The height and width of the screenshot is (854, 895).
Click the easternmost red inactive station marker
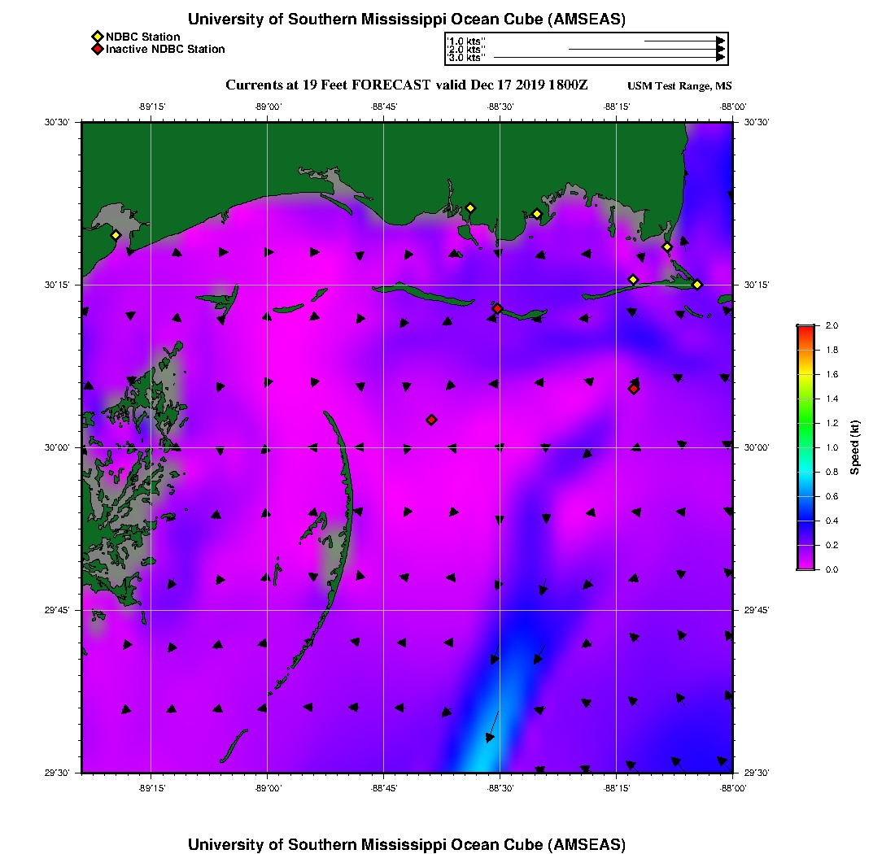634,389
